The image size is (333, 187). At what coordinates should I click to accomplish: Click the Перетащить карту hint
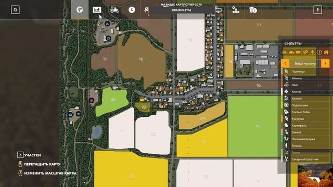click(40, 164)
